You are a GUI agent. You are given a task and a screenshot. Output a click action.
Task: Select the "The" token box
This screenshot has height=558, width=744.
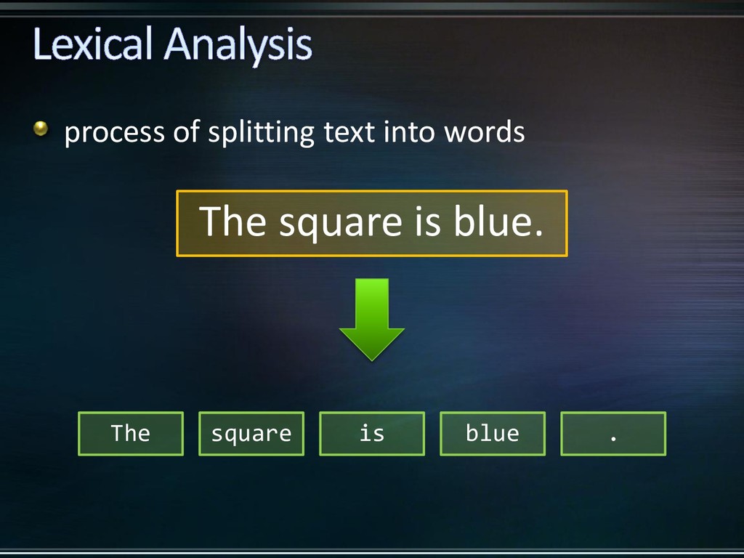tap(131, 434)
